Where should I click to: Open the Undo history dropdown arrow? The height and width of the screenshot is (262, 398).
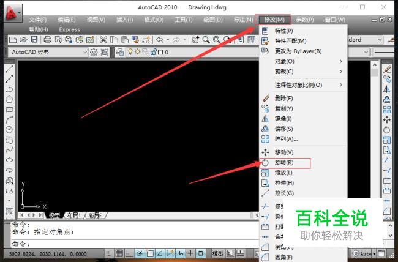[168, 40]
